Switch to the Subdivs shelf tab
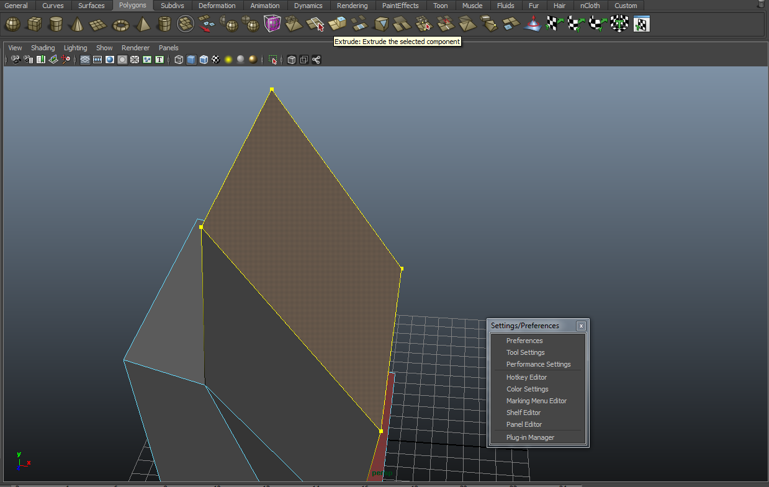This screenshot has height=487, width=769. coord(172,5)
